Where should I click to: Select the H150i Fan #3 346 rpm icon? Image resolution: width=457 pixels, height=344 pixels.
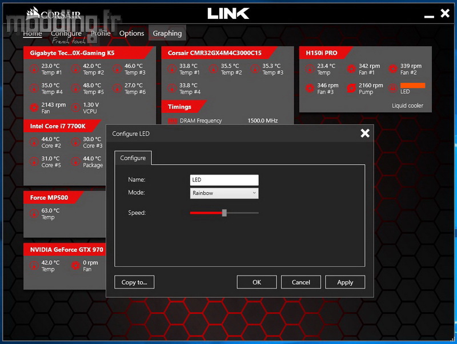pyautogui.click(x=310, y=88)
